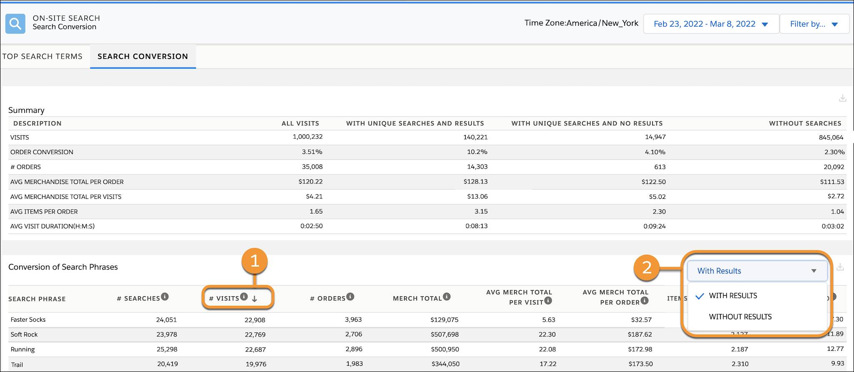Screen dimensions: 854x372
Task: Click the Time Zone America/New_York label
Action: pyautogui.click(x=581, y=23)
